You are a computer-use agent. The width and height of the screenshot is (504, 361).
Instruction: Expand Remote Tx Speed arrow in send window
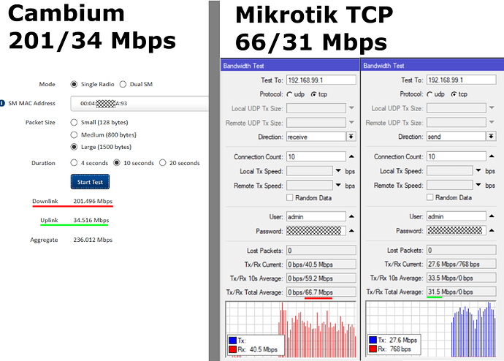[478, 185]
